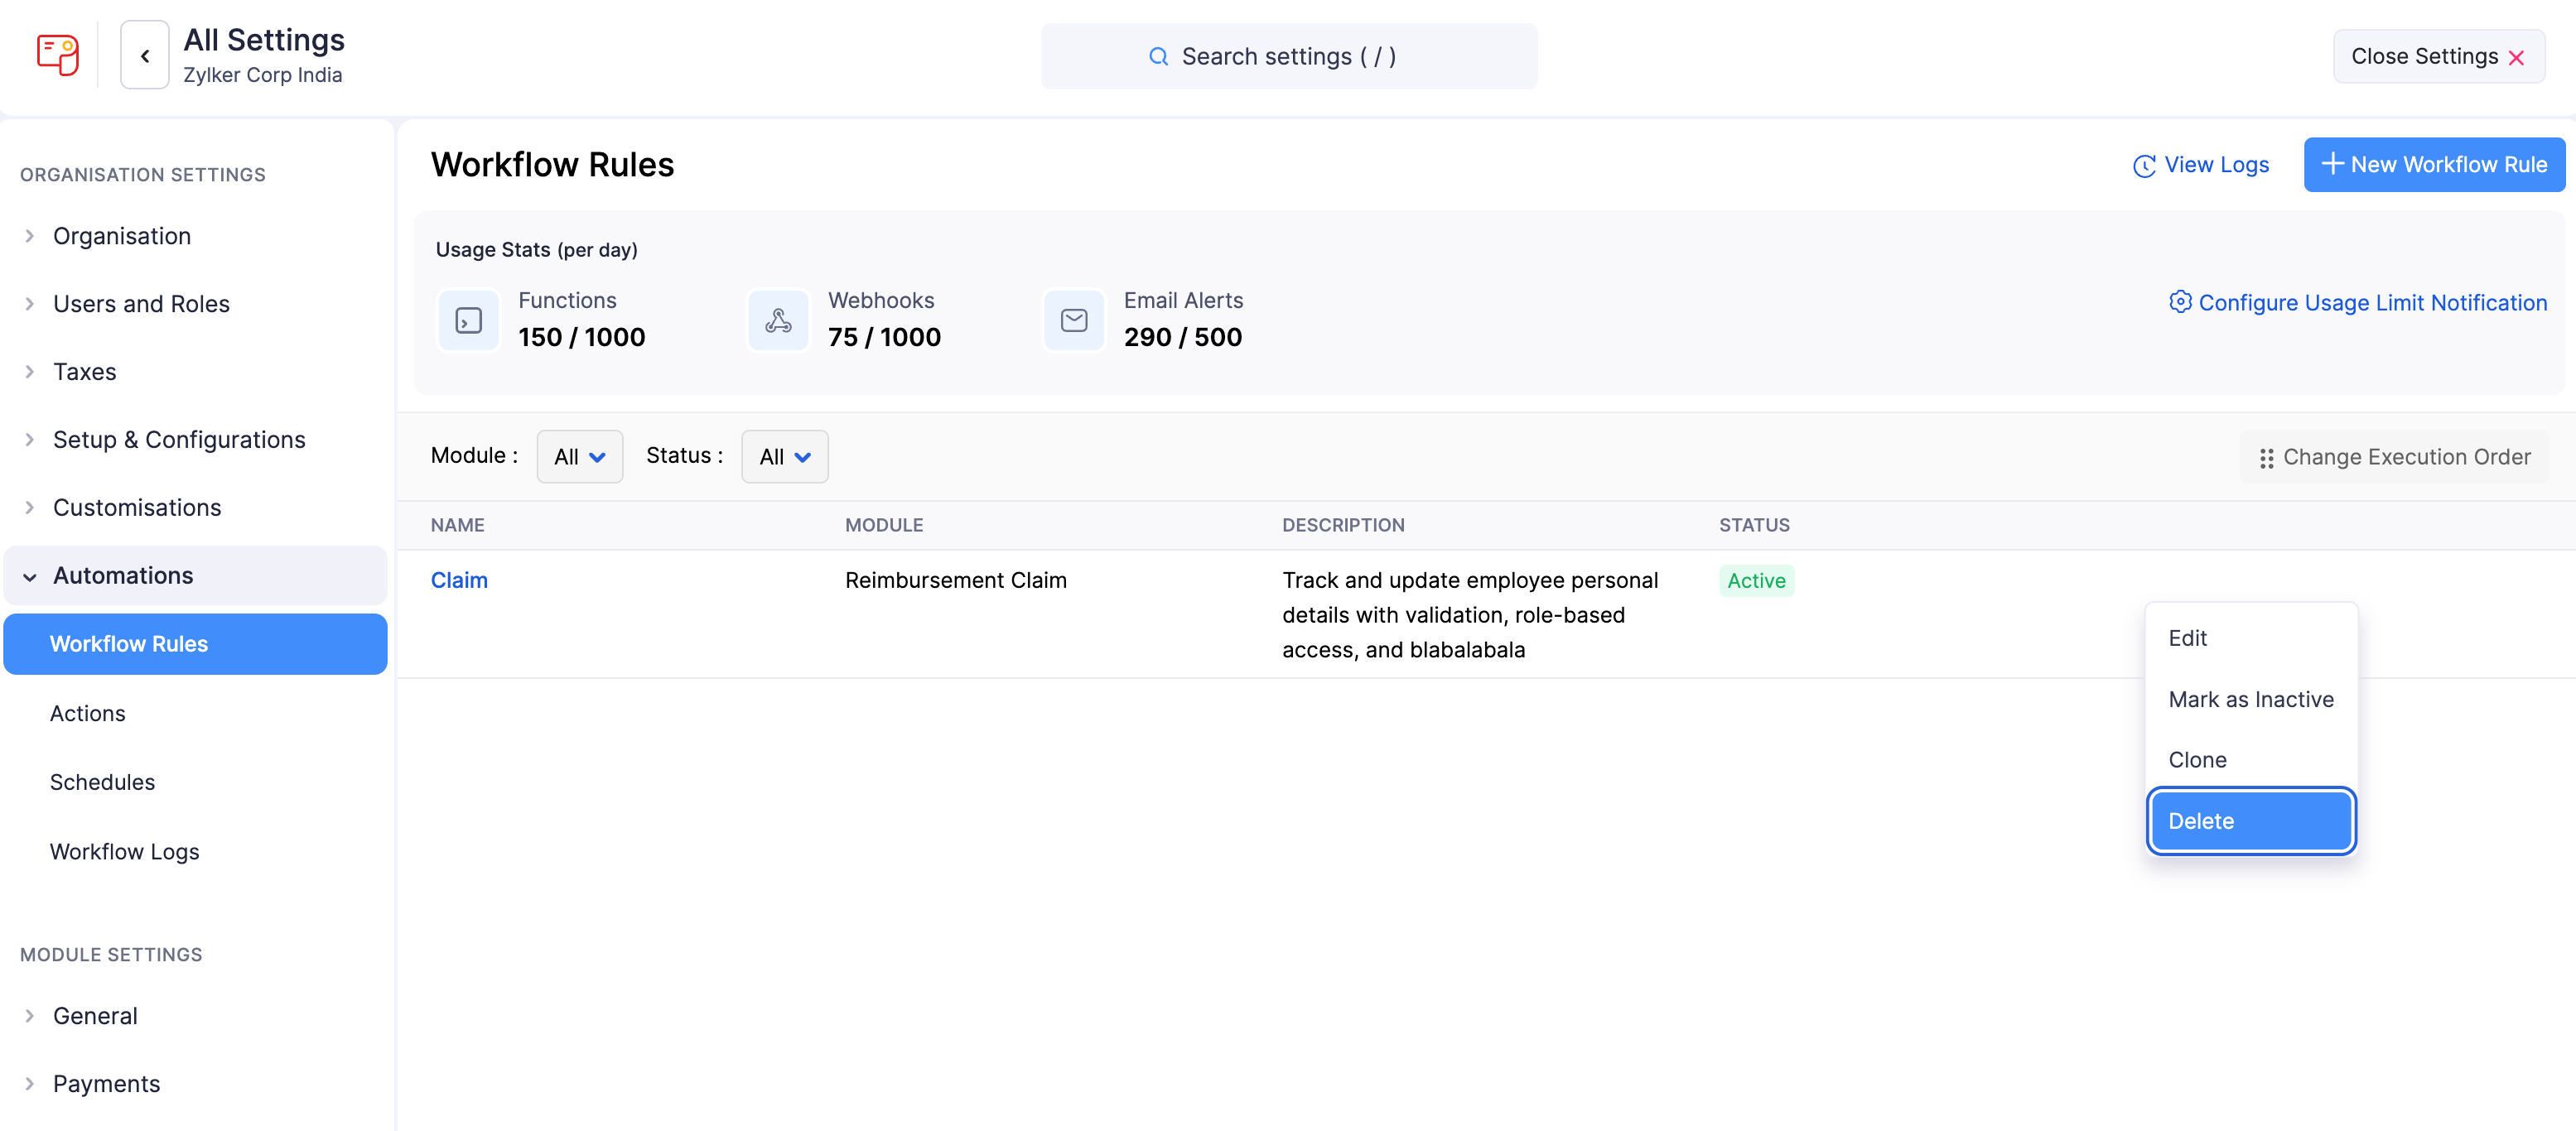Choose Edit from the context menu

tap(2251, 638)
